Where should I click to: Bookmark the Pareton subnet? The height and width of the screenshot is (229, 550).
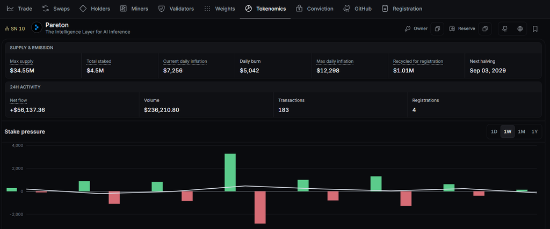535,29
